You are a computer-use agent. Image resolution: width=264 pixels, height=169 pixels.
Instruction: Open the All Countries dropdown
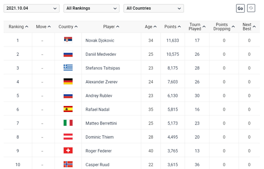[x=154, y=8]
